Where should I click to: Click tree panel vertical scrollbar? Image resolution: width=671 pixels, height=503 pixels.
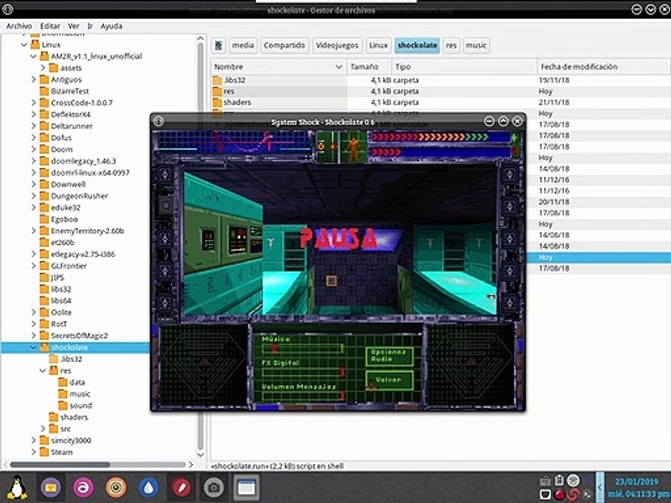pos(201,247)
